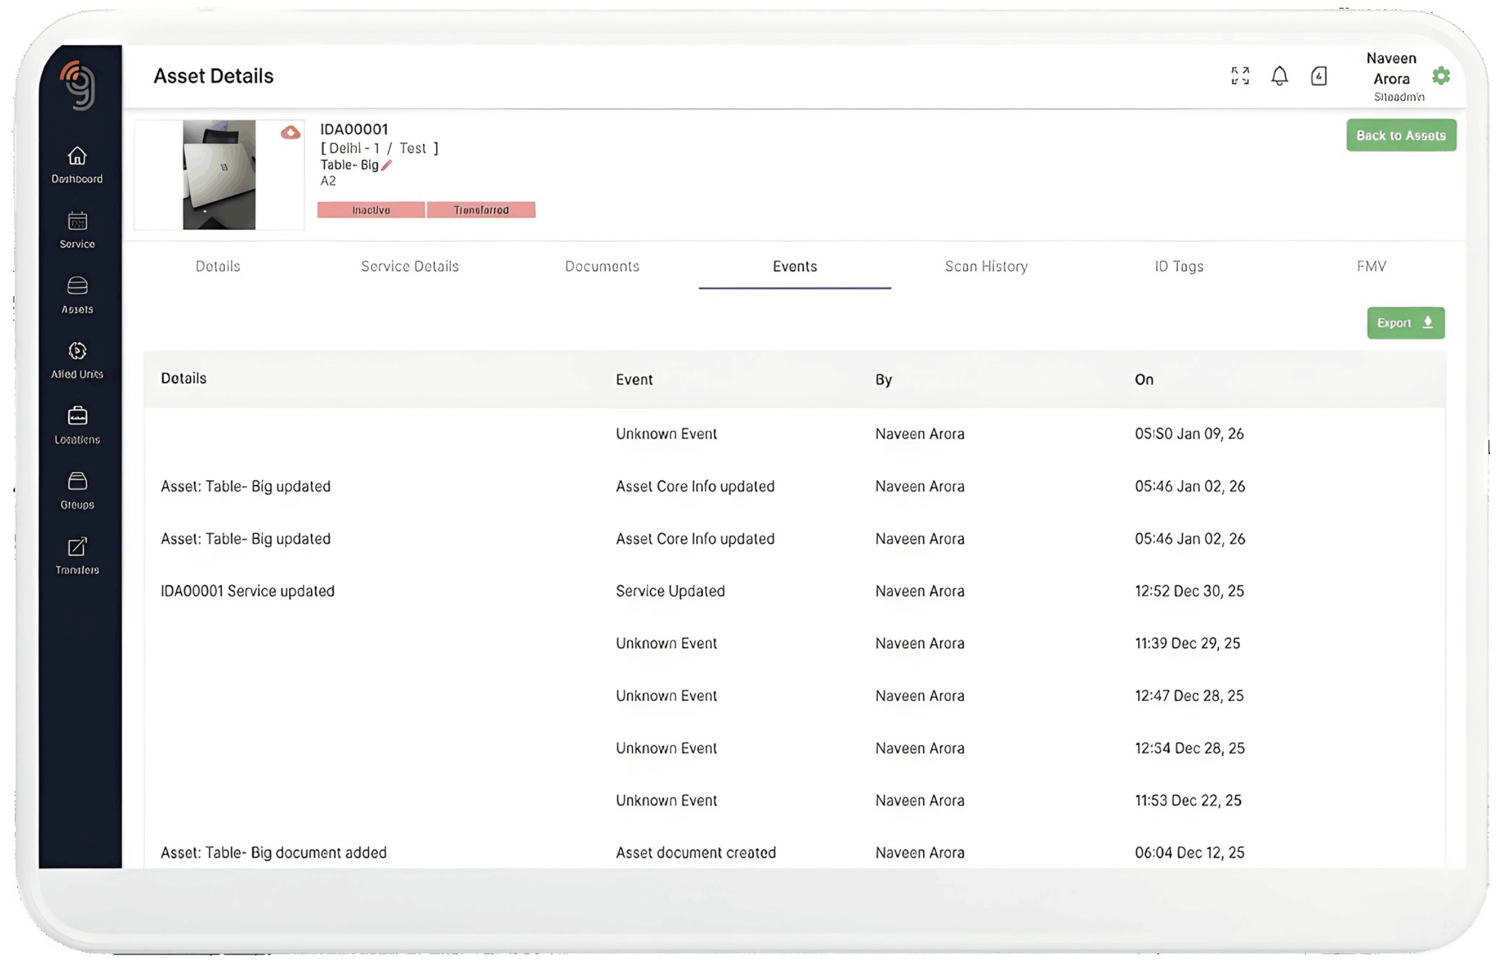Open the ID Tags tab
This screenshot has width=1504, height=962.
click(x=1179, y=266)
